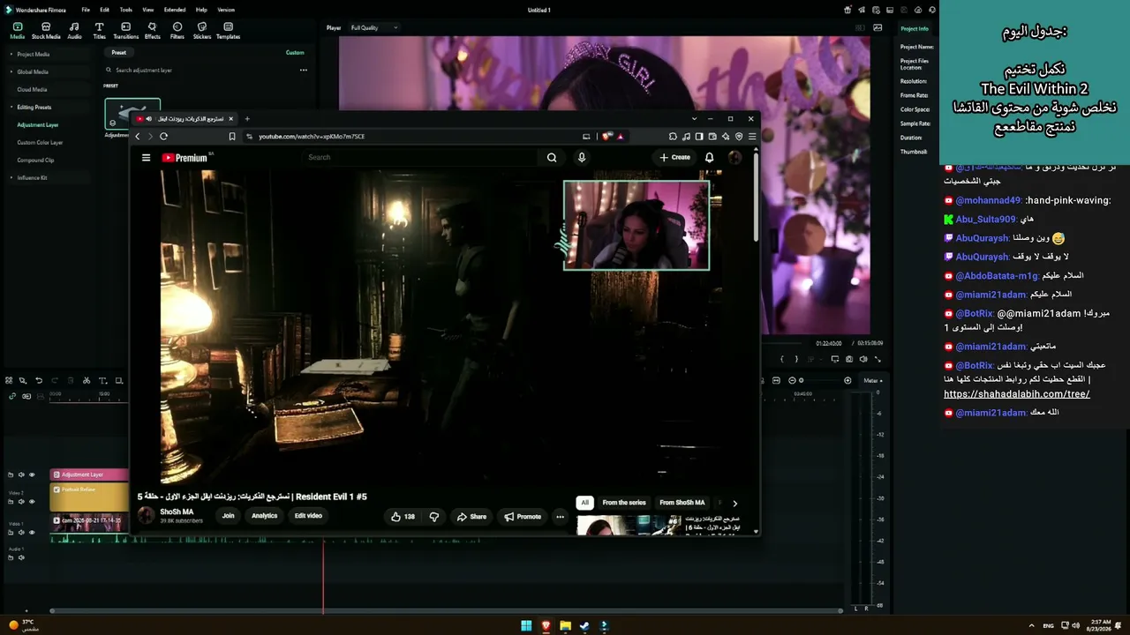Click the scissors split icon in timeline toolbar

87,381
